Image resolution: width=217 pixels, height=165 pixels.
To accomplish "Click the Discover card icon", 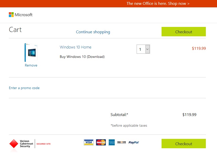I will (122, 142).
